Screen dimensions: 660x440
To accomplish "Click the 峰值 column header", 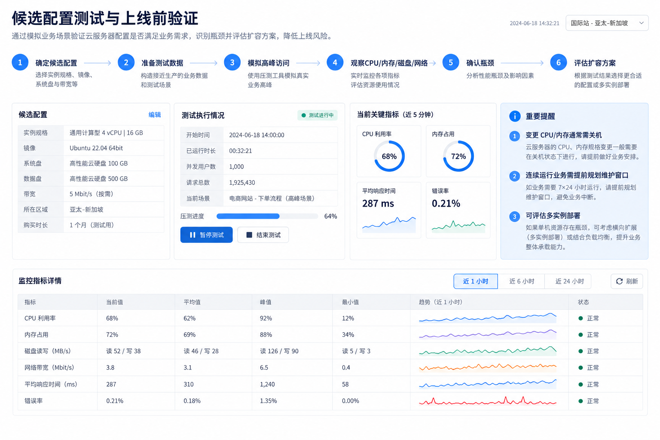I will pyautogui.click(x=266, y=302).
